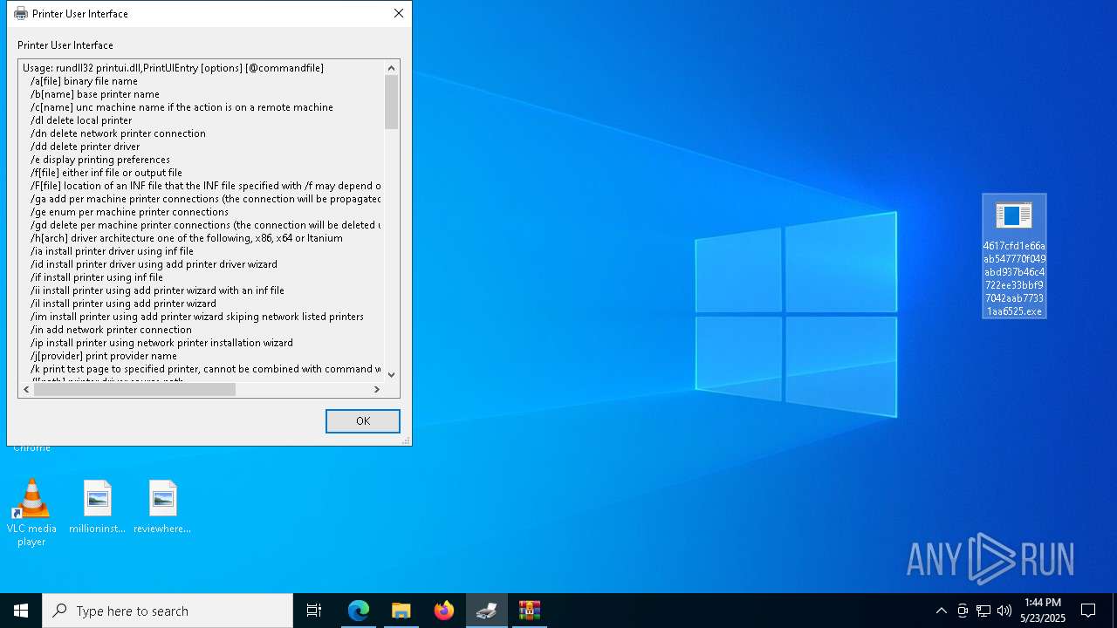This screenshot has width=1117, height=628.
Task: Show hidden system tray icons
Action: pyautogui.click(x=941, y=611)
